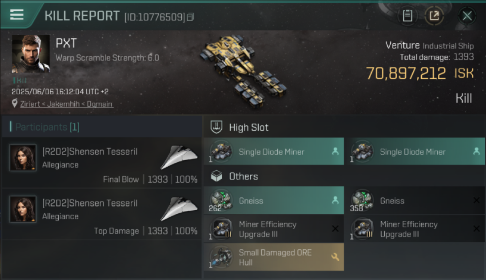Click the destroyed Gneiss 358 item
486x280 pixels.
pos(415,200)
